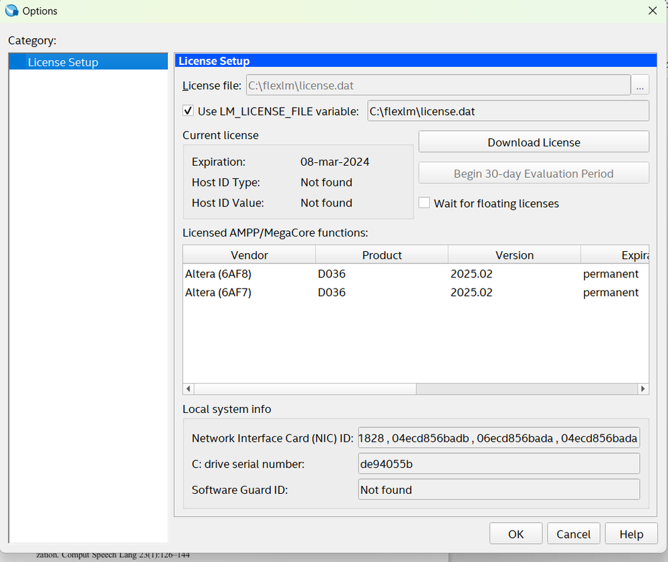The width and height of the screenshot is (668, 562).
Task: Click the Host ID Value Not found text
Action: coord(326,202)
